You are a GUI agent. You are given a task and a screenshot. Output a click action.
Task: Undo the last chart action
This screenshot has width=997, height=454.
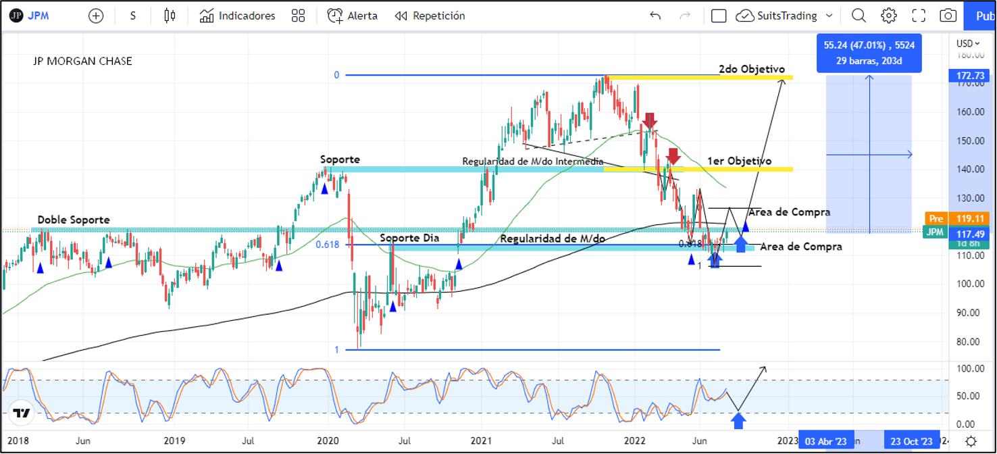[655, 16]
